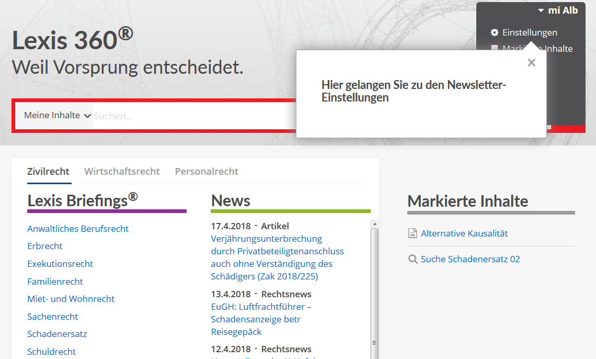
Task: Open marked content Alternative Kausalität
Action: (464, 233)
